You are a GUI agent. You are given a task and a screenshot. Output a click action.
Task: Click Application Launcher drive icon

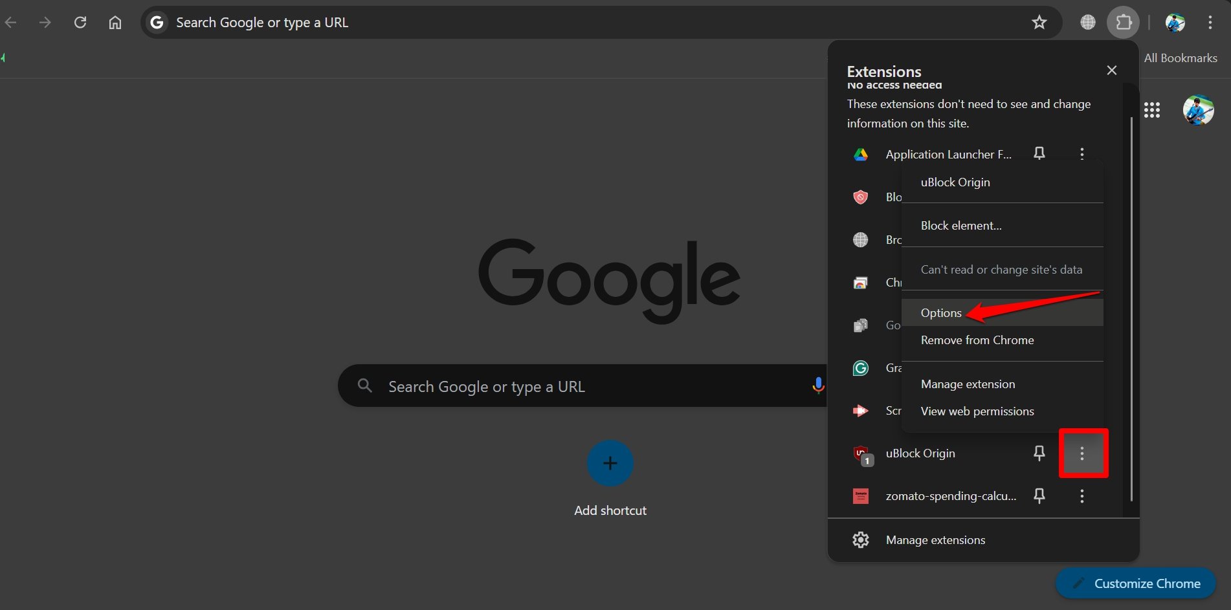[861, 155]
